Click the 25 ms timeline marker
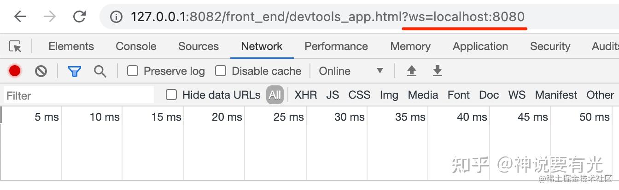The width and height of the screenshot is (619, 190). 289,117
